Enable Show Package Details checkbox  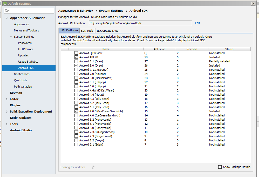(x=220, y=167)
